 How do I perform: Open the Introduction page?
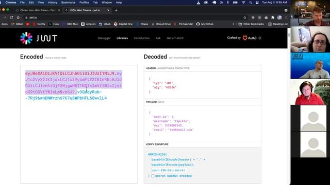point(142,38)
